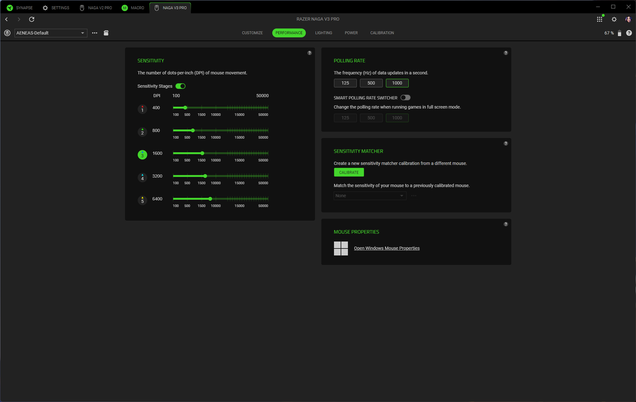Open the Lighting section
This screenshot has height=402, width=636.
tap(323, 33)
